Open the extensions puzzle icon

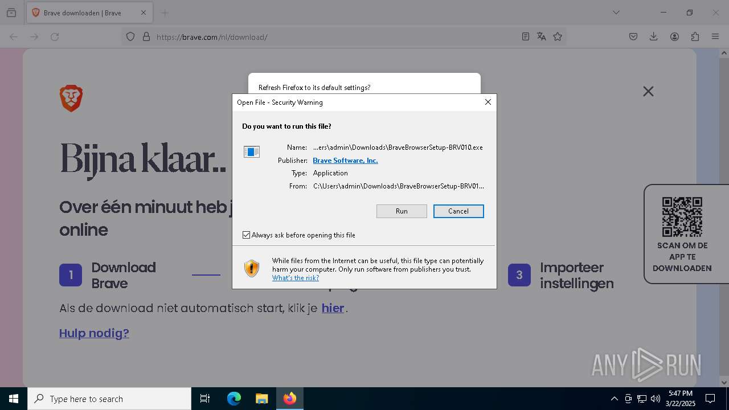point(695,37)
